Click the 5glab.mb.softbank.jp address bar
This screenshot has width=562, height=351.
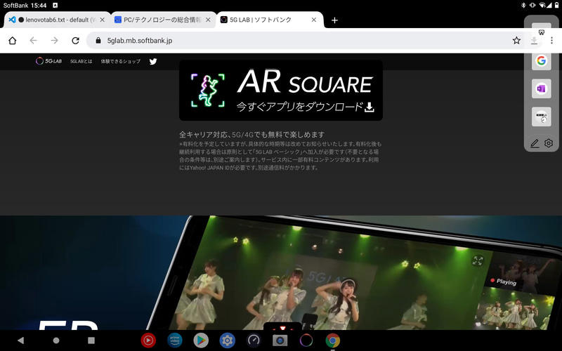click(301, 41)
